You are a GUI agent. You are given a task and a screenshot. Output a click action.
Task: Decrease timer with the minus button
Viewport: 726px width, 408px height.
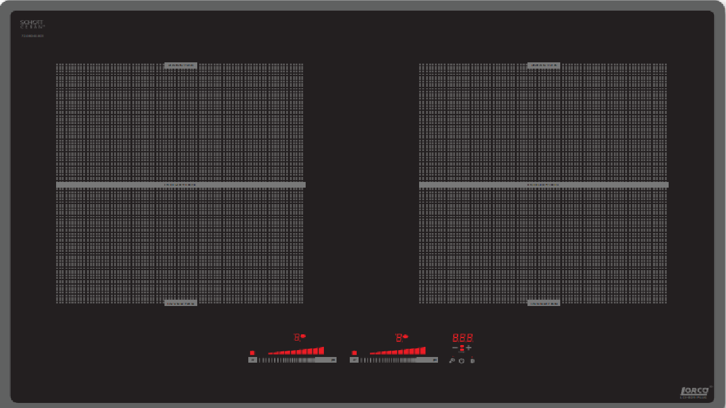point(455,348)
